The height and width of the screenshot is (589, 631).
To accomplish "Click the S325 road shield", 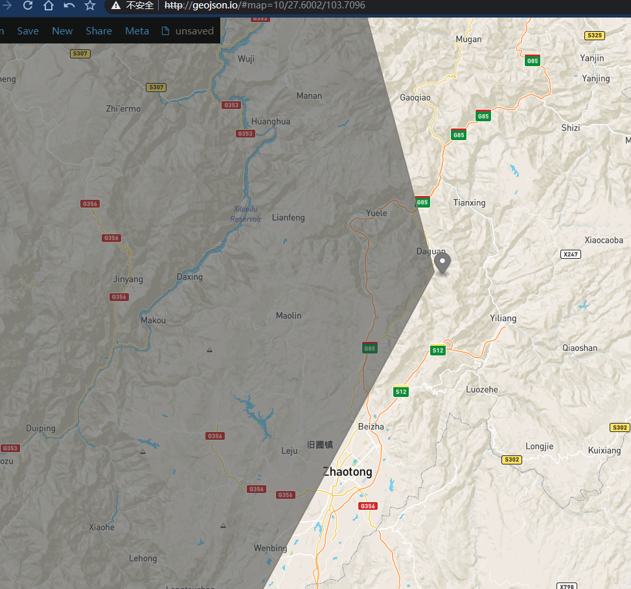I will pos(594,36).
